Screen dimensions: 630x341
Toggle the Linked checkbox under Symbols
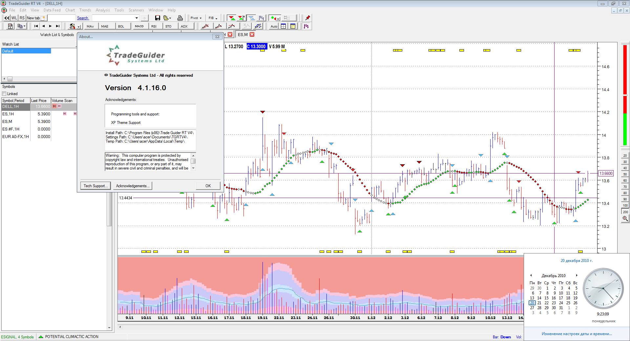[x=5, y=94]
